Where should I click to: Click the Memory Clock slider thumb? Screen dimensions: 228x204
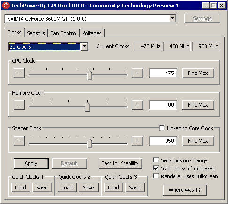point(87,107)
